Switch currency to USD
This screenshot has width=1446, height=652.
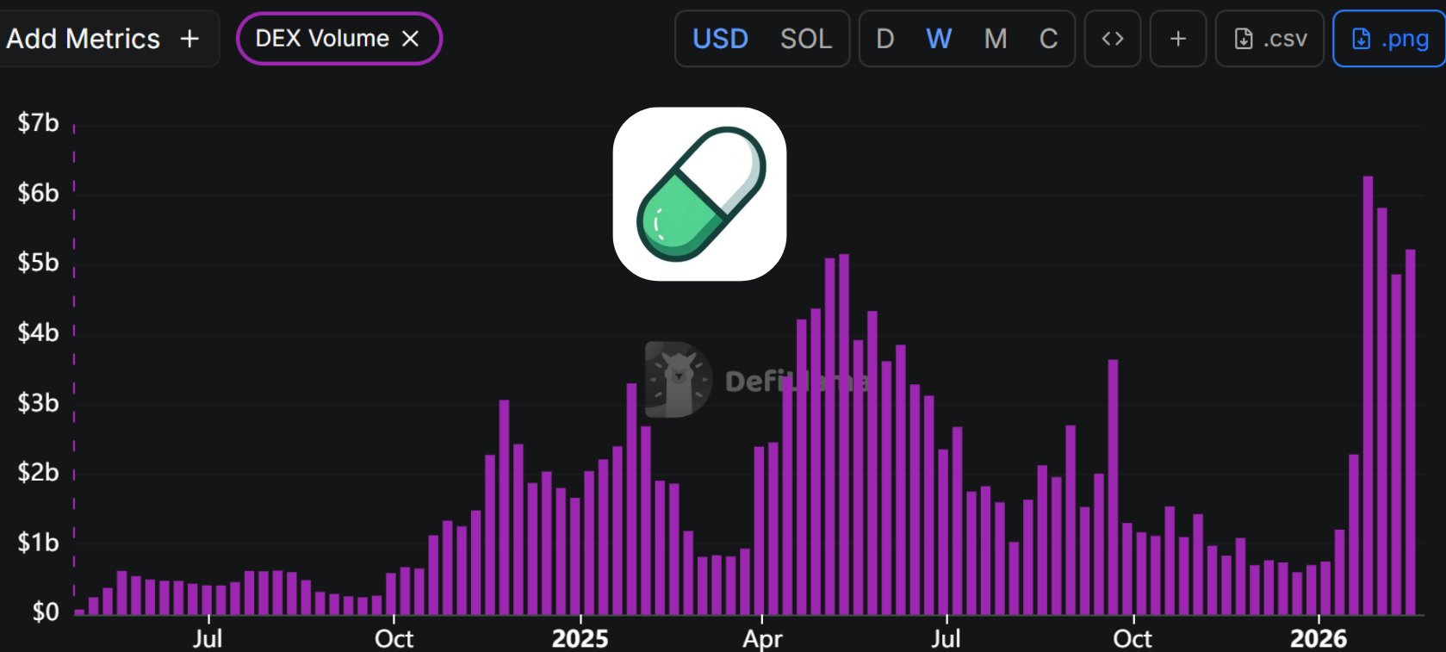coord(720,39)
